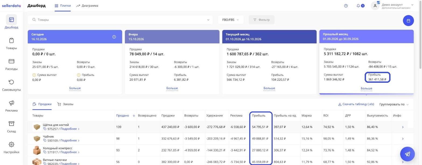Open notifications bell icon

[358, 6]
